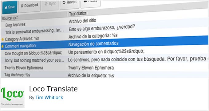Click the disabled Sync button
Viewport: 209px width, 111px height.
point(50,5)
